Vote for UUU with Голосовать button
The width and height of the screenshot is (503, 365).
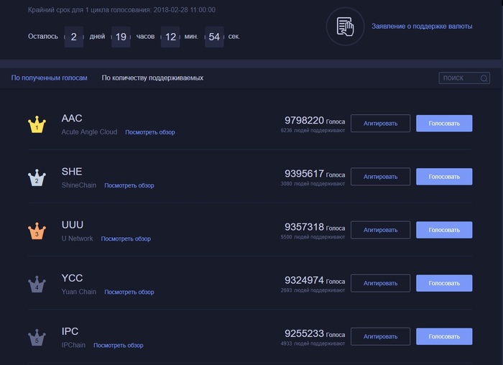[444, 230]
